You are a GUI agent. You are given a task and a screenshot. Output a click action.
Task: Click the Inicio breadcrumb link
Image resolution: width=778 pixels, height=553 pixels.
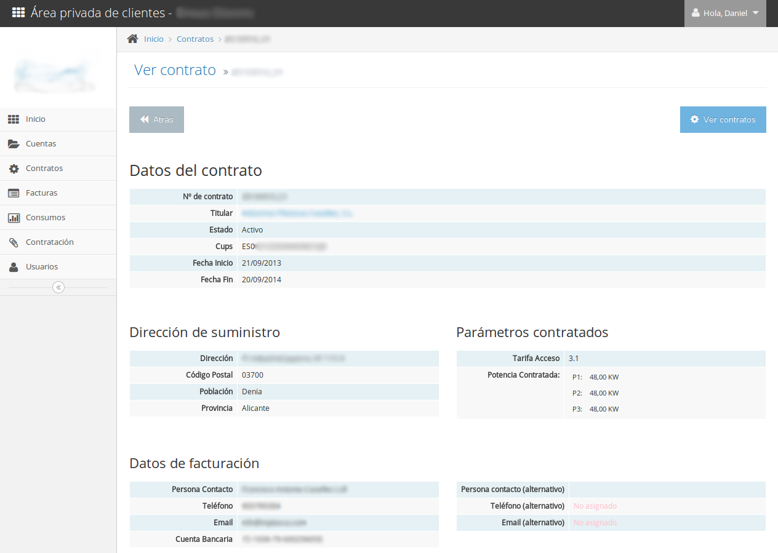(153, 39)
